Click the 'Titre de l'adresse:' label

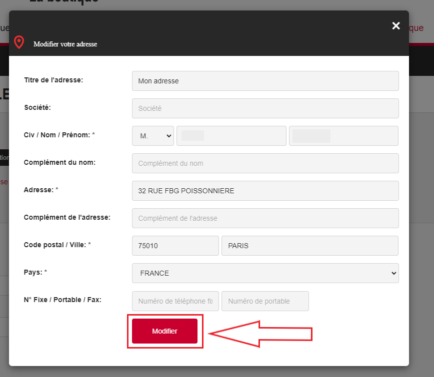coord(53,80)
